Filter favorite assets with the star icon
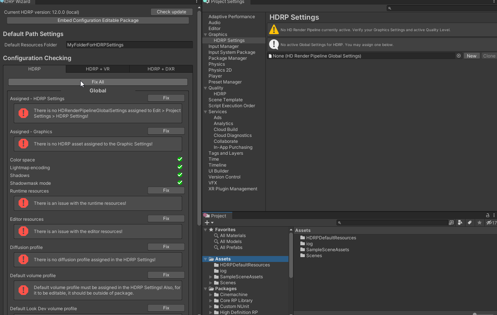 tap(479, 223)
